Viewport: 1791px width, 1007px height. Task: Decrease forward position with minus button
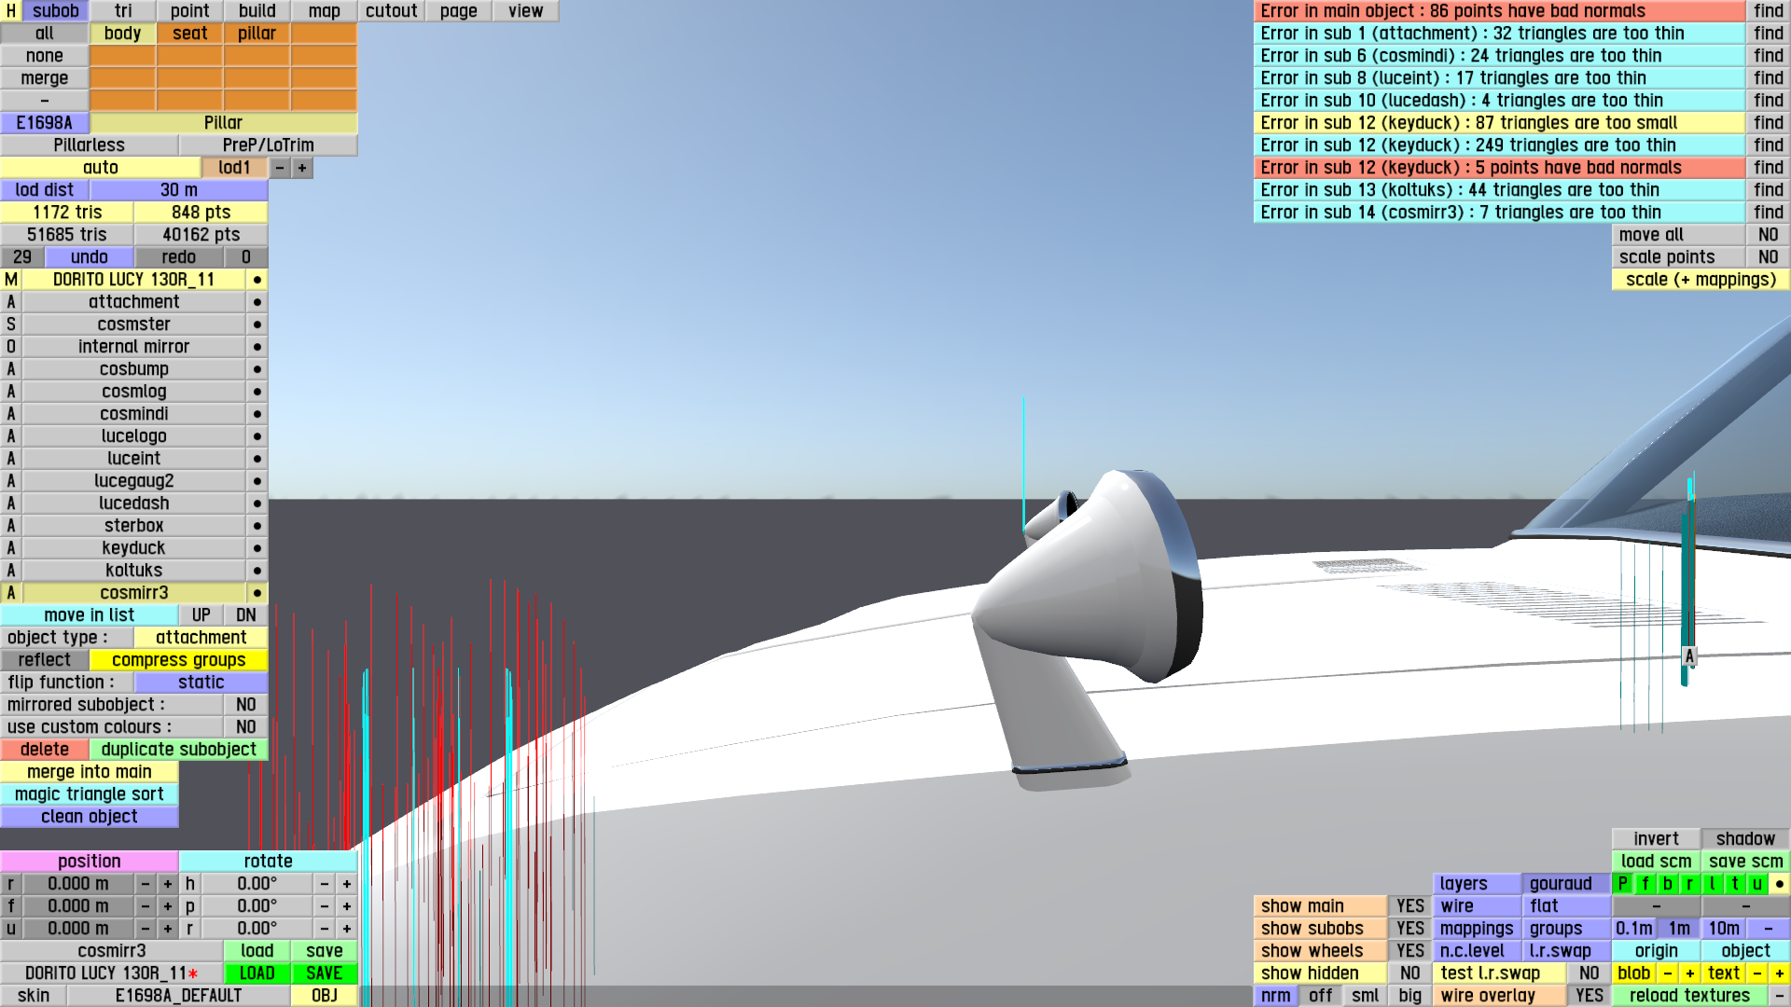click(x=145, y=906)
